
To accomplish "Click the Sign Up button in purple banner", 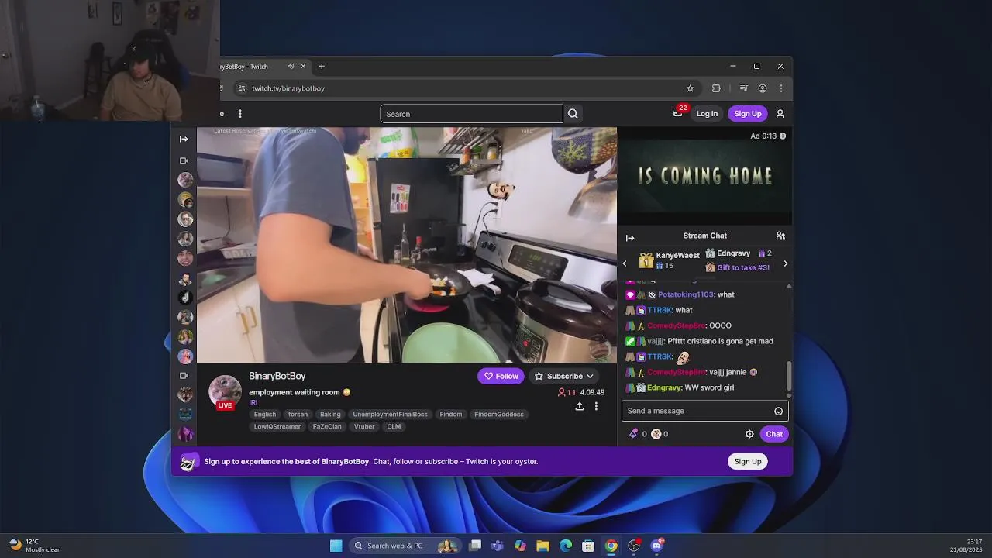I will (x=748, y=461).
